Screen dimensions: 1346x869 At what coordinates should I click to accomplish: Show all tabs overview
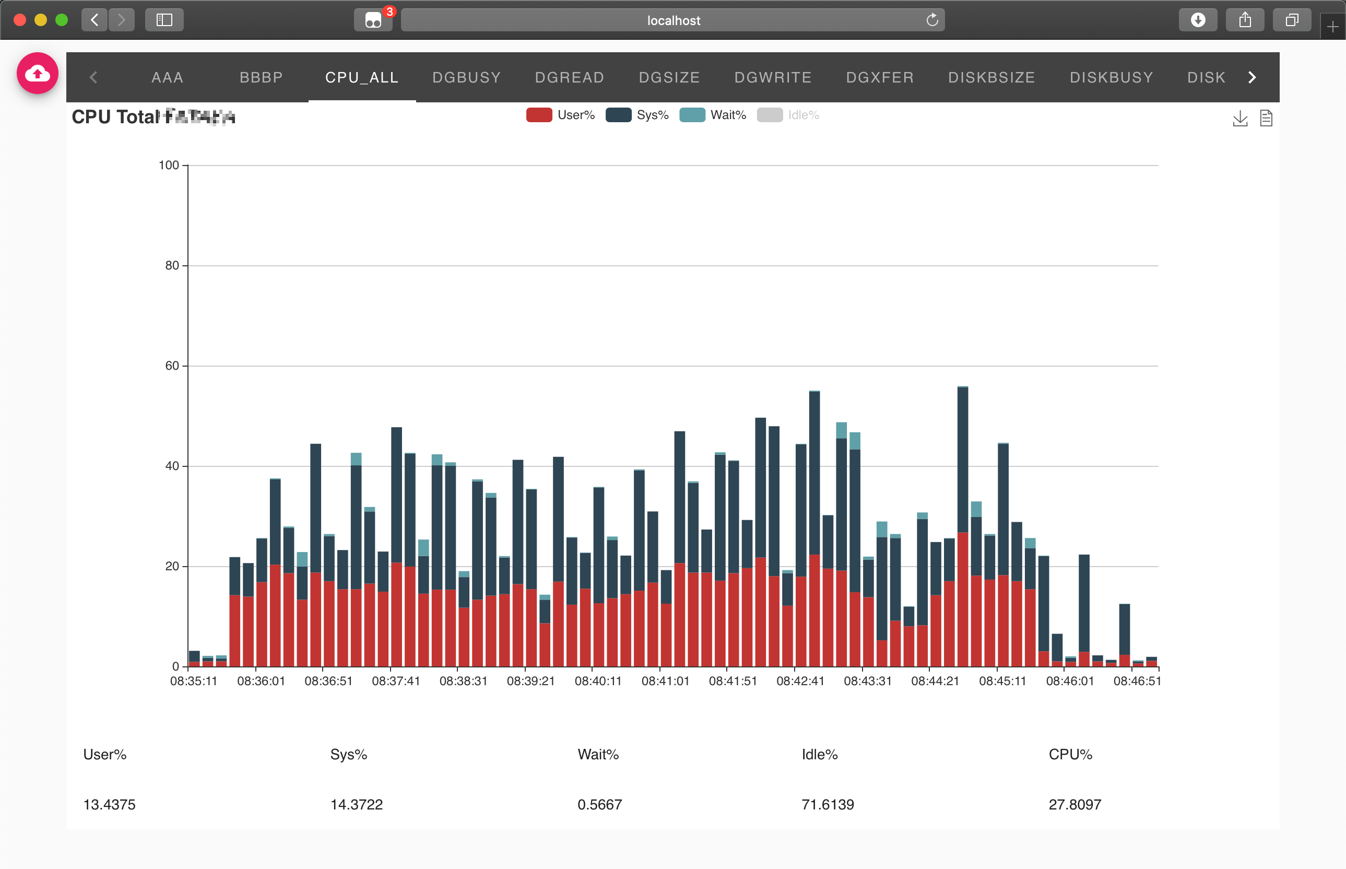click(x=1291, y=20)
